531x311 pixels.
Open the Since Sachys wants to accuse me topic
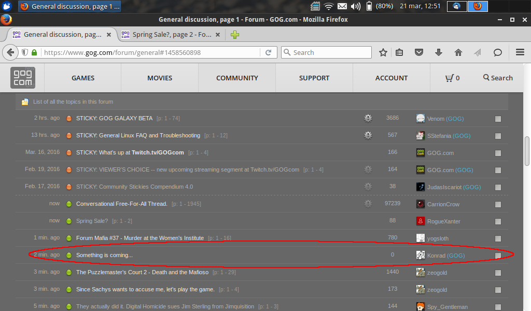[145, 289]
